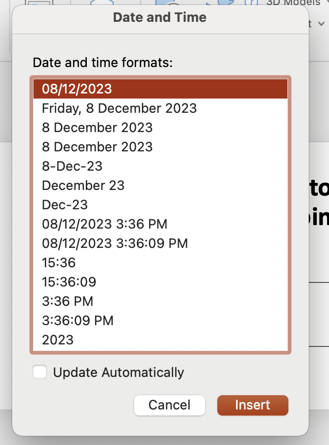Choose the "December 23" format
Viewport: 329px width, 445px height.
point(83,185)
